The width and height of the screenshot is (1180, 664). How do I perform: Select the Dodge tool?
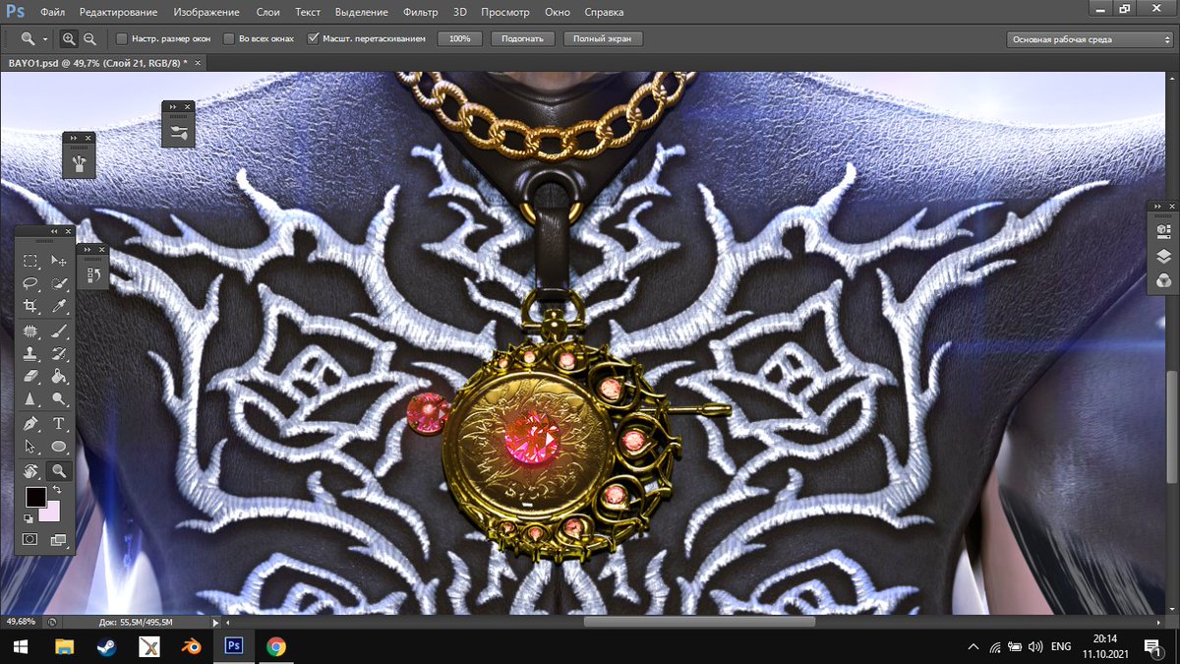pyautogui.click(x=59, y=399)
